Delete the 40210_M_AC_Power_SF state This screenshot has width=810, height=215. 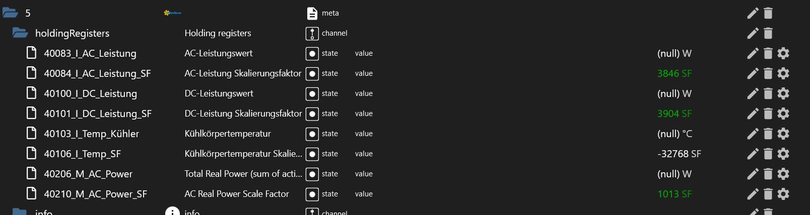click(x=768, y=194)
